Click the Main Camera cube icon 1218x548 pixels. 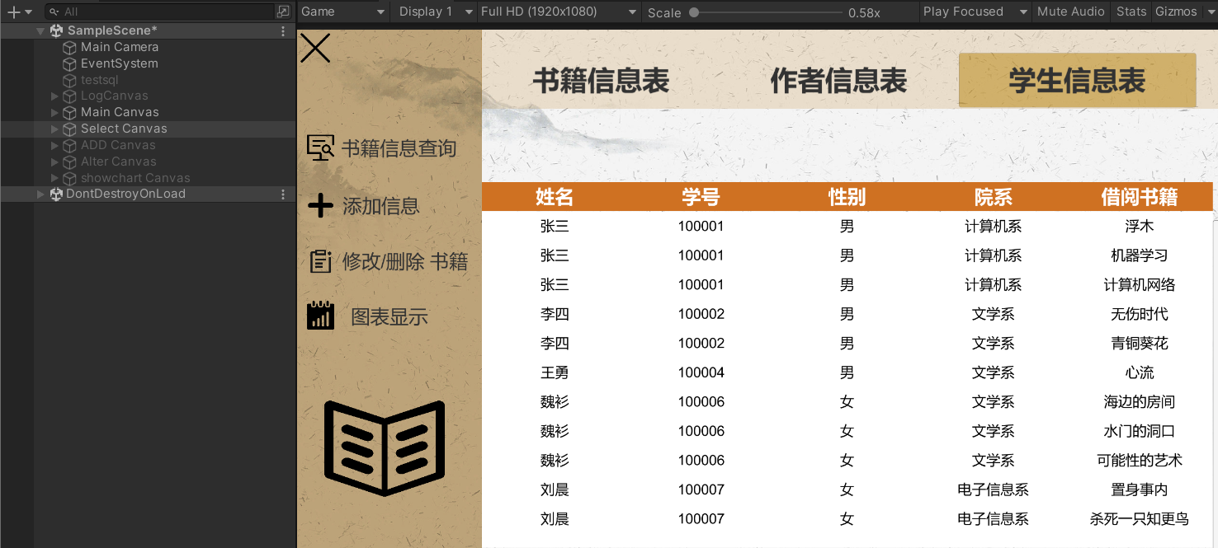point(70,47)
